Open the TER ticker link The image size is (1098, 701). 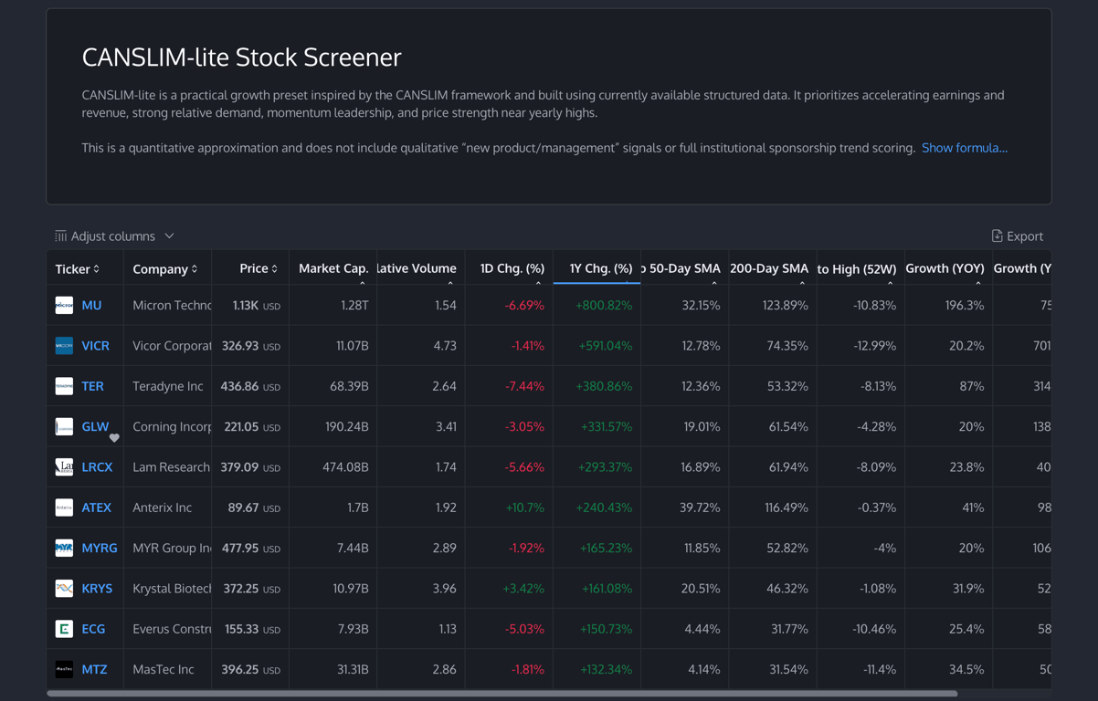point(92,386)
